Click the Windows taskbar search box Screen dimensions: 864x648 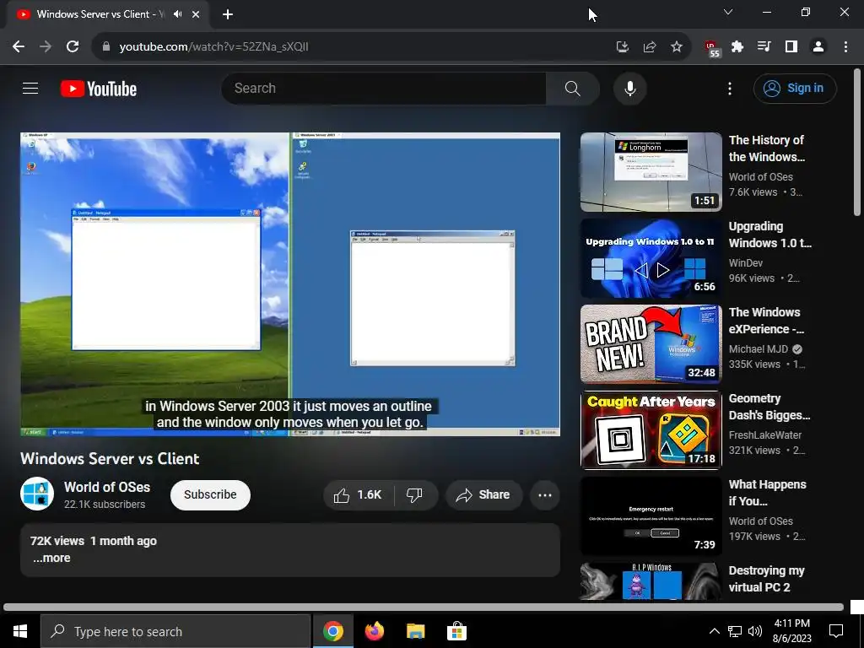click(x=175, y=631)
